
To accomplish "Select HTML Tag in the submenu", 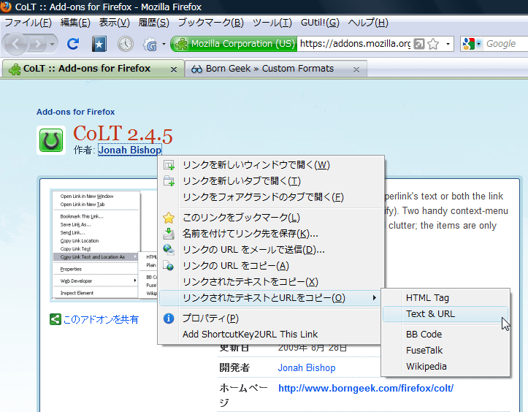I will [x=445, y=298].
